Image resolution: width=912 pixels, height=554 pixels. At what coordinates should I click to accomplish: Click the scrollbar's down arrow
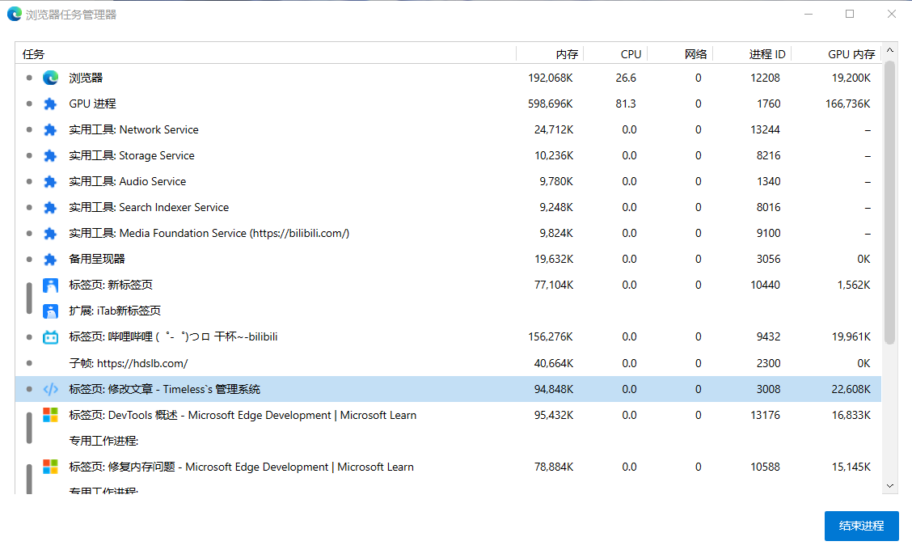(890, 486)
